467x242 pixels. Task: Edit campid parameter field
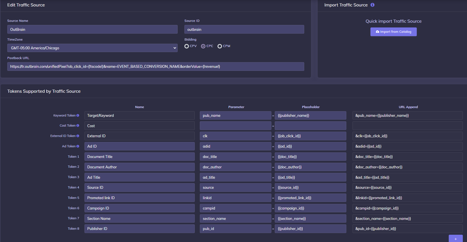pyautogui.click(x=235, y=208)
